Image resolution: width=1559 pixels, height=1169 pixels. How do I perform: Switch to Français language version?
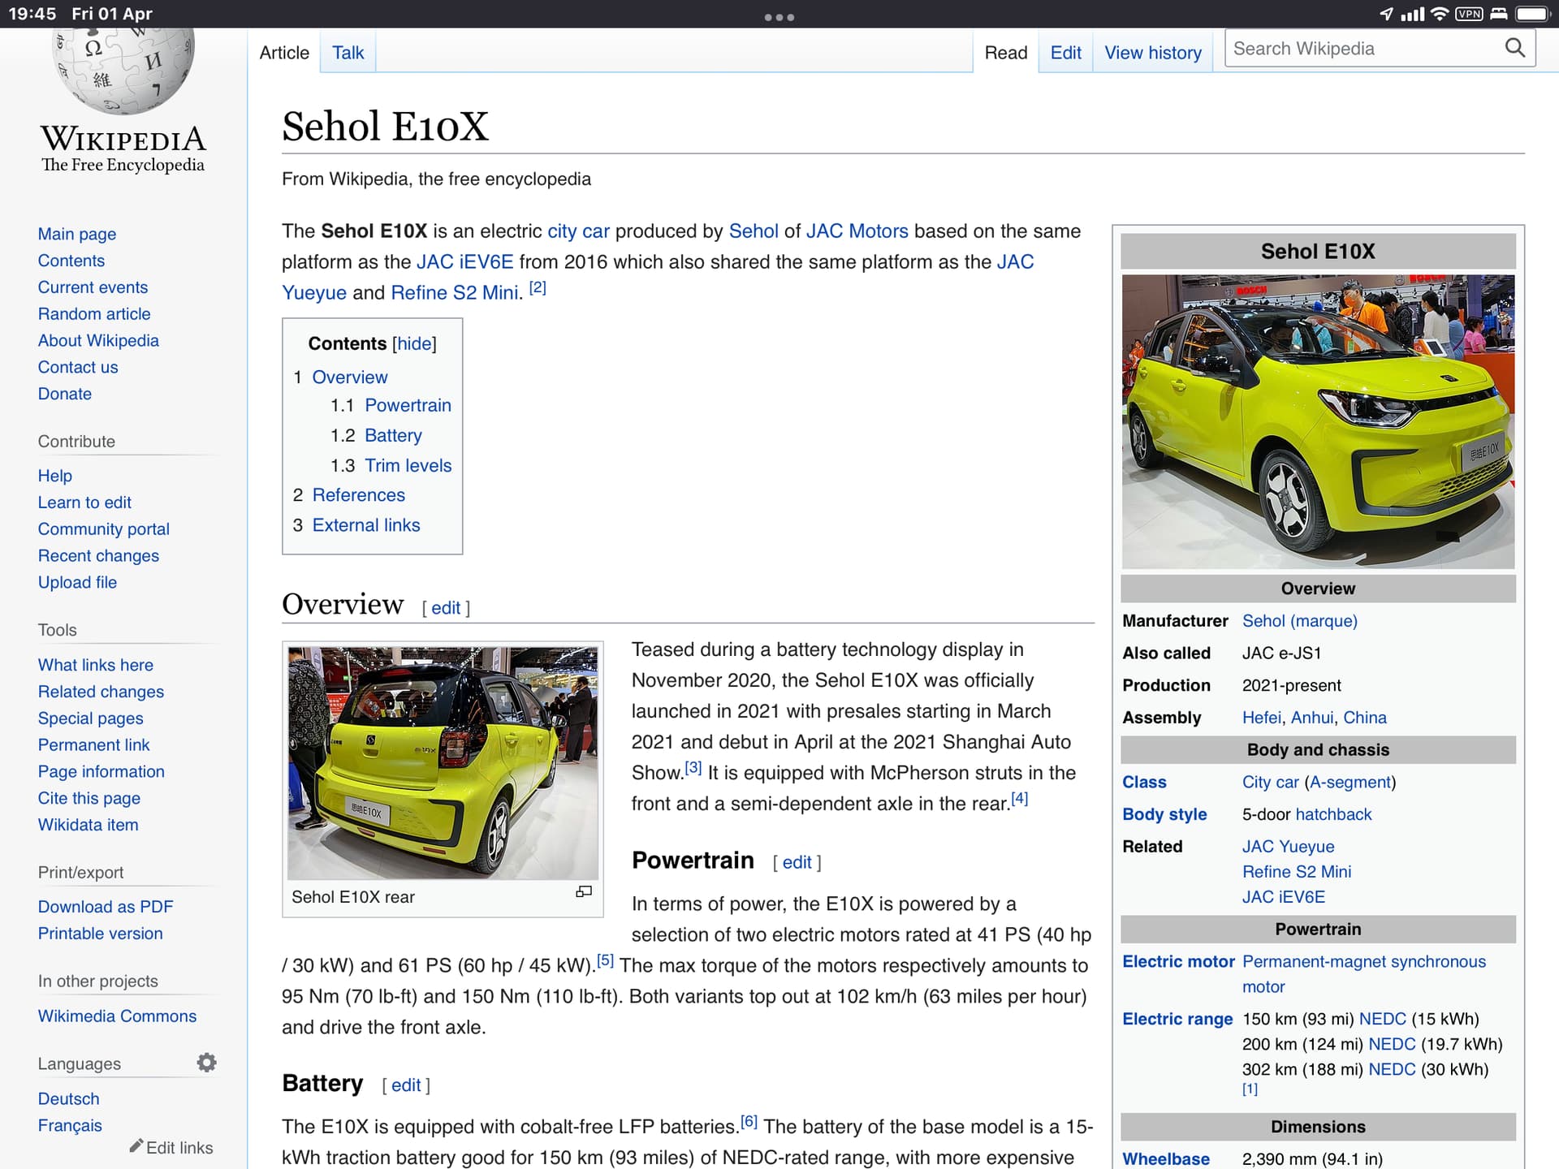pyautogui.click(x=70, y=1125)
